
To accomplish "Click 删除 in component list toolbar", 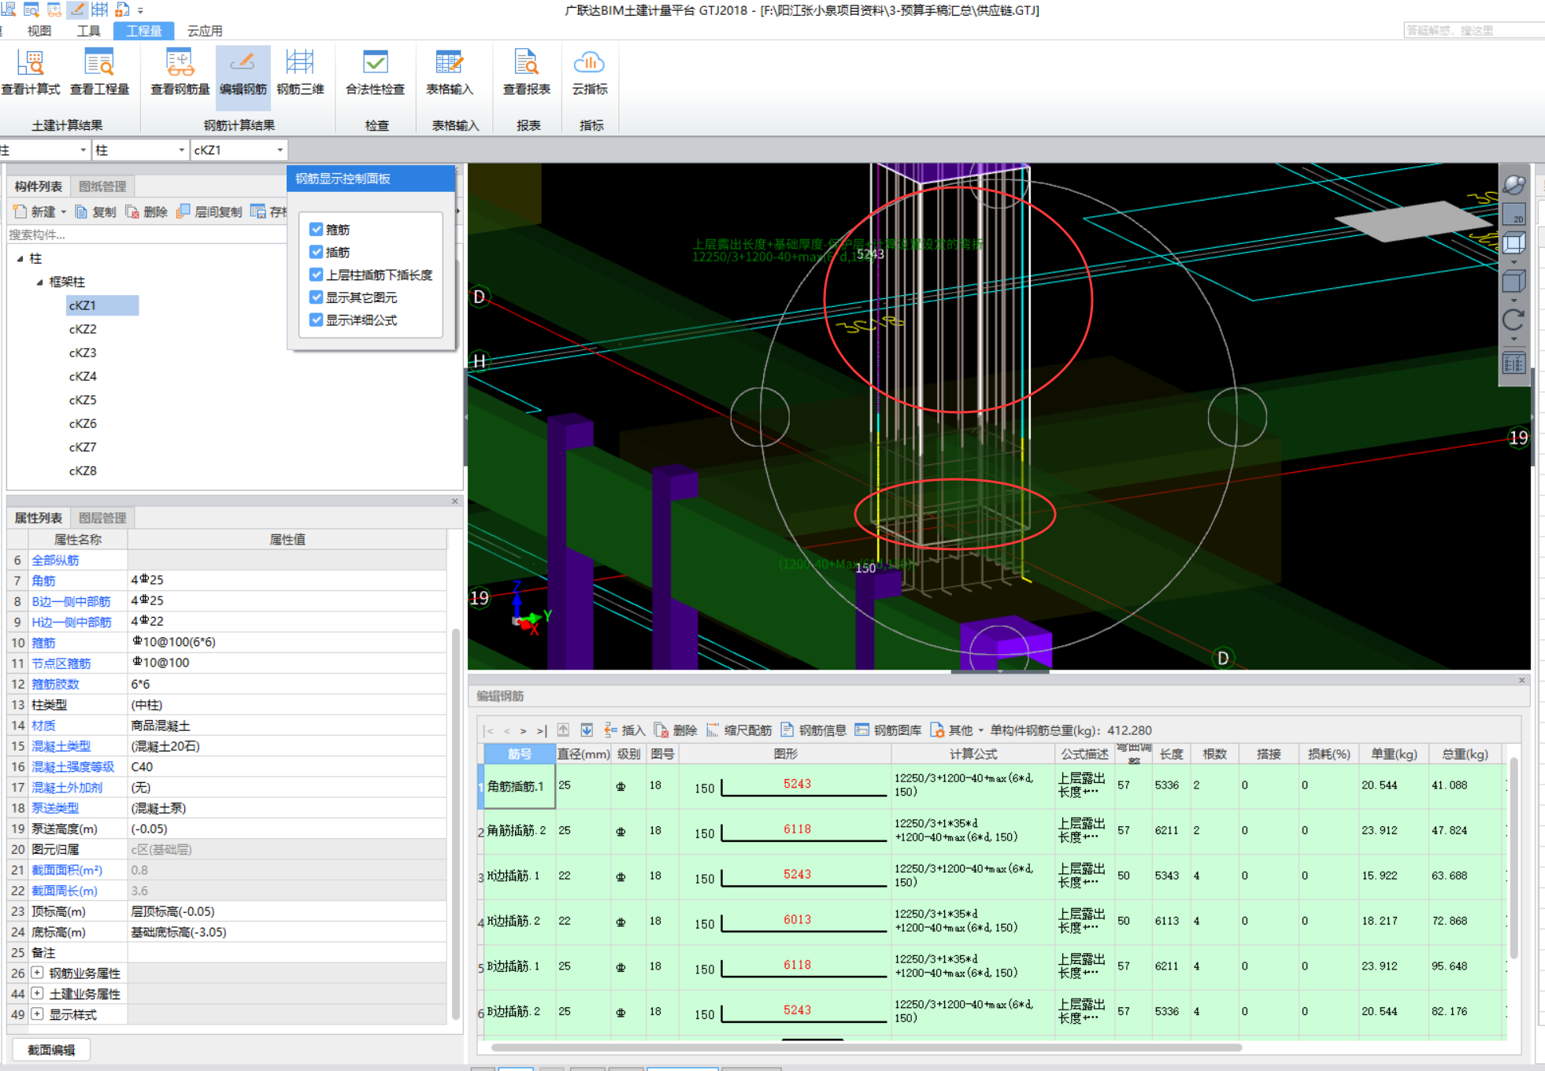I will [x=147, y=212].
